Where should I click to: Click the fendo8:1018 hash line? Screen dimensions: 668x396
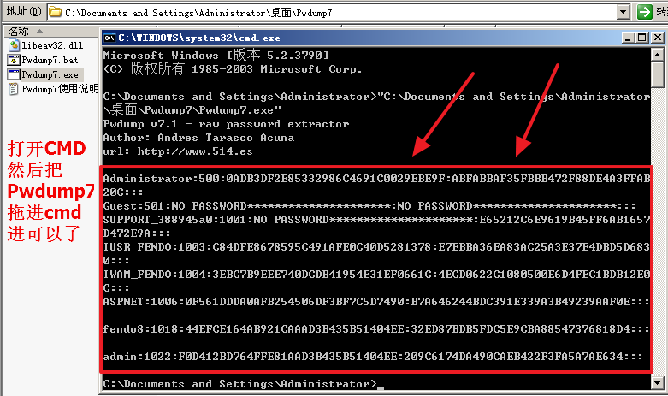tap(376, 328)
